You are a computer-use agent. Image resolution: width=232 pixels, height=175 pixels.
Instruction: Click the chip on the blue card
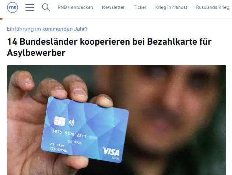60,121
